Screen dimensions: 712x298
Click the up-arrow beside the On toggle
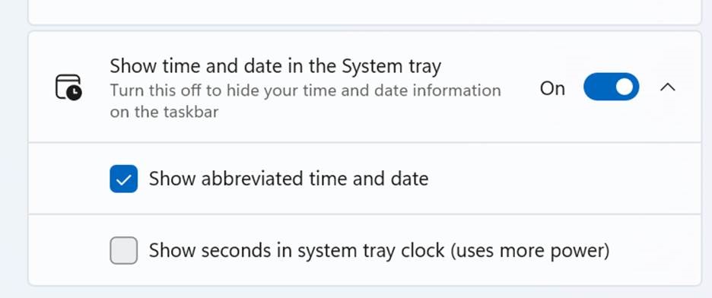(668, 87)
